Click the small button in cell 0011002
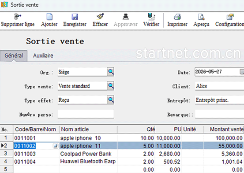 (x=56, y=146)
